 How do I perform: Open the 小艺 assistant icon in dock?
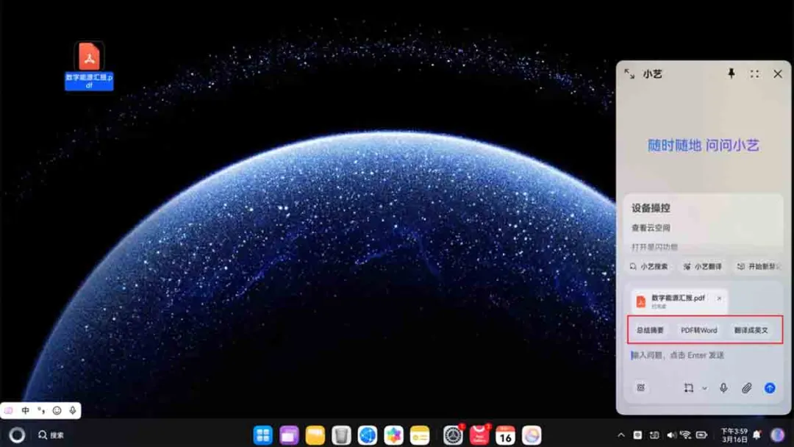pos(532,435)
